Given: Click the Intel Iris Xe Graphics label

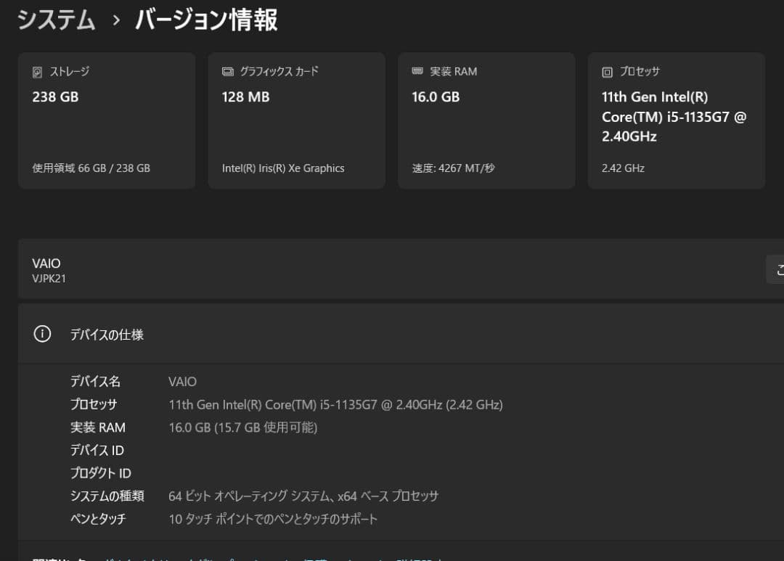Looking at the screenshot, I should click(283, 168).
